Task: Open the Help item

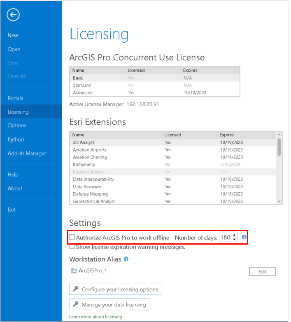Action: click(x=13, y=175)
